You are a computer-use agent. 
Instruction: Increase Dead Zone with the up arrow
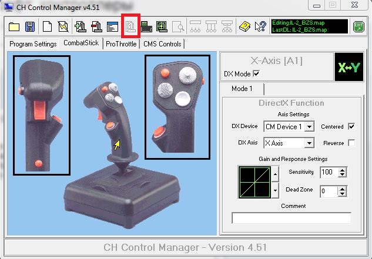pos(343,189)
